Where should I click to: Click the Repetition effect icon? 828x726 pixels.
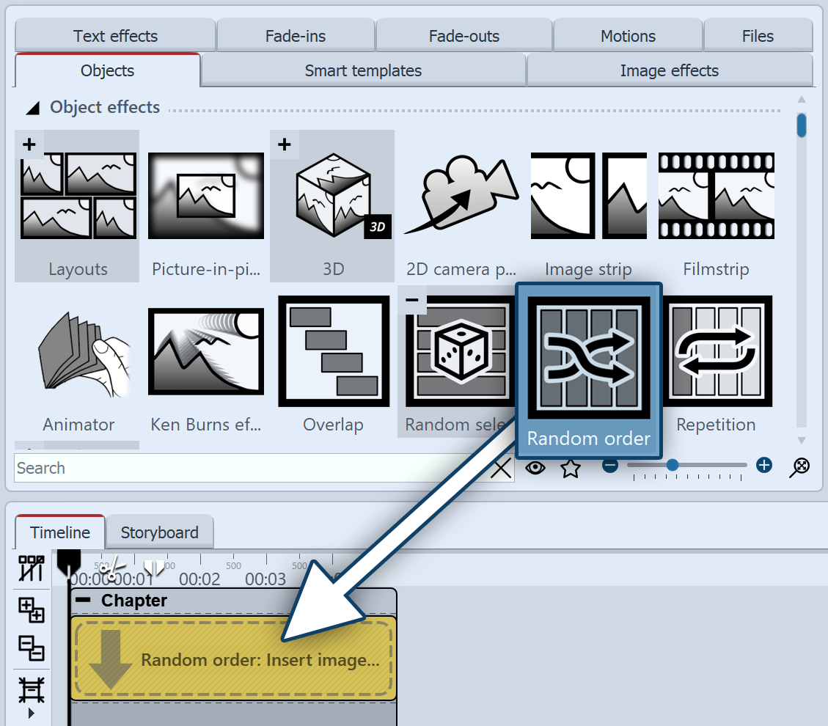pos(717,352)
